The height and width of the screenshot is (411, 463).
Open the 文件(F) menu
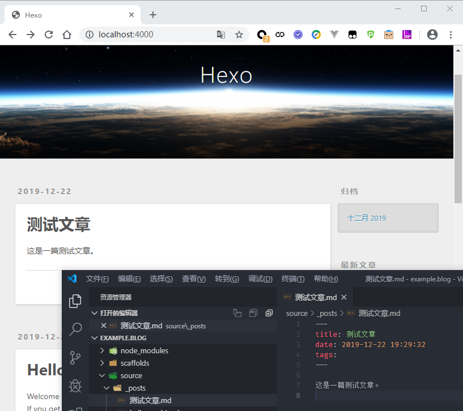click(97, 279)
